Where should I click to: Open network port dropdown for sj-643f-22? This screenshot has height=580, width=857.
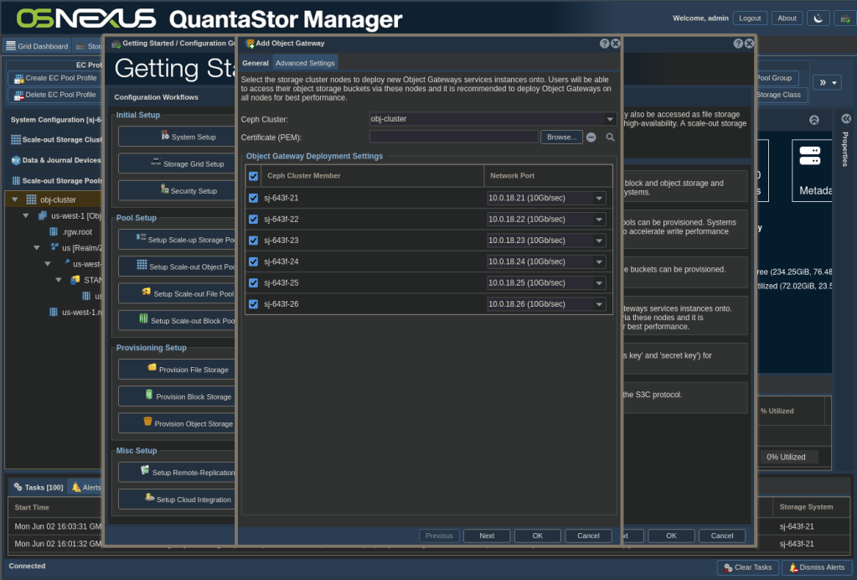coord(599,220)
